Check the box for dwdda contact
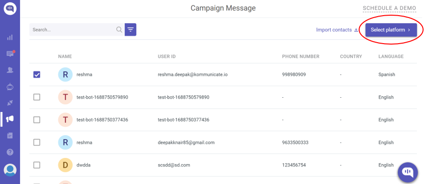The image size is (425, 184). pos(37,165)
